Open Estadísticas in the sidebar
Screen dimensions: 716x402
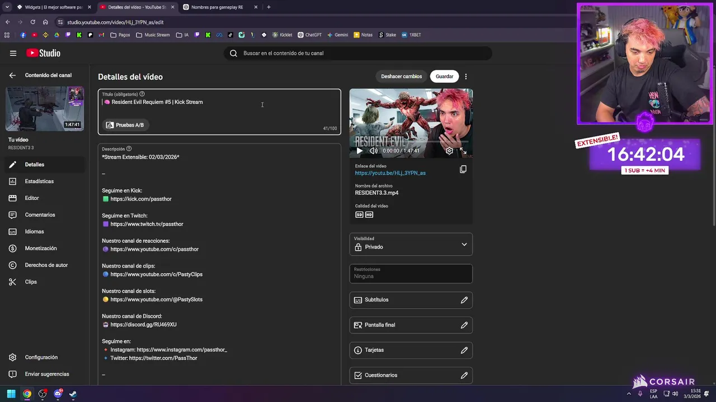point(45,181)
